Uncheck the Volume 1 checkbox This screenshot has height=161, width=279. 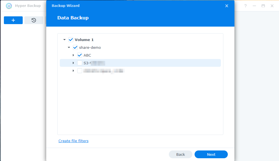pos(71,40)
